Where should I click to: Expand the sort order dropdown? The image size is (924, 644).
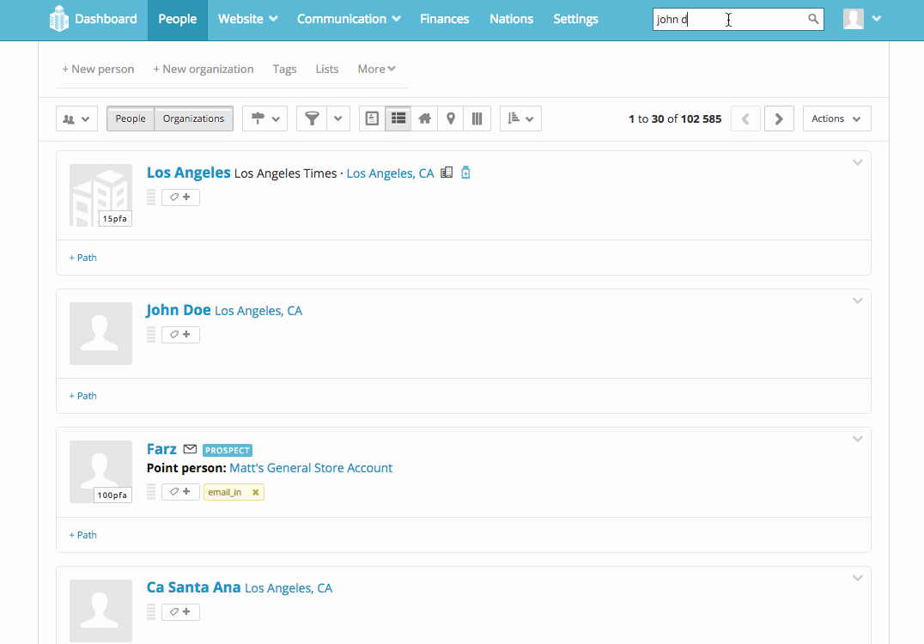pos(520,118)
